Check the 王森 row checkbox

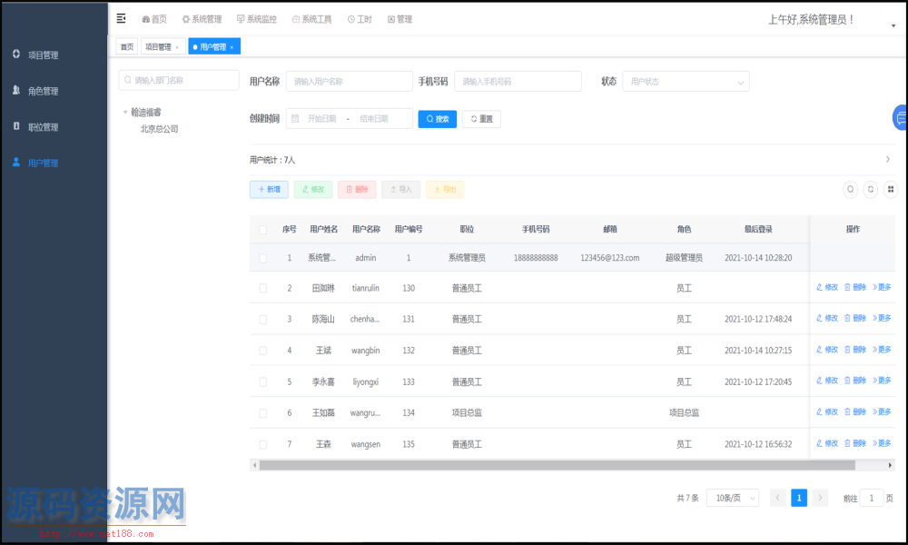pyautogui.click(x=263, y=445)
